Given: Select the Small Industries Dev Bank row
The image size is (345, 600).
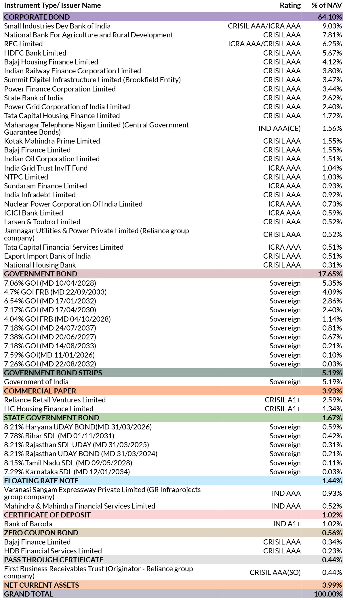Looking at the screenshot, I should click(x=173, y=26).
